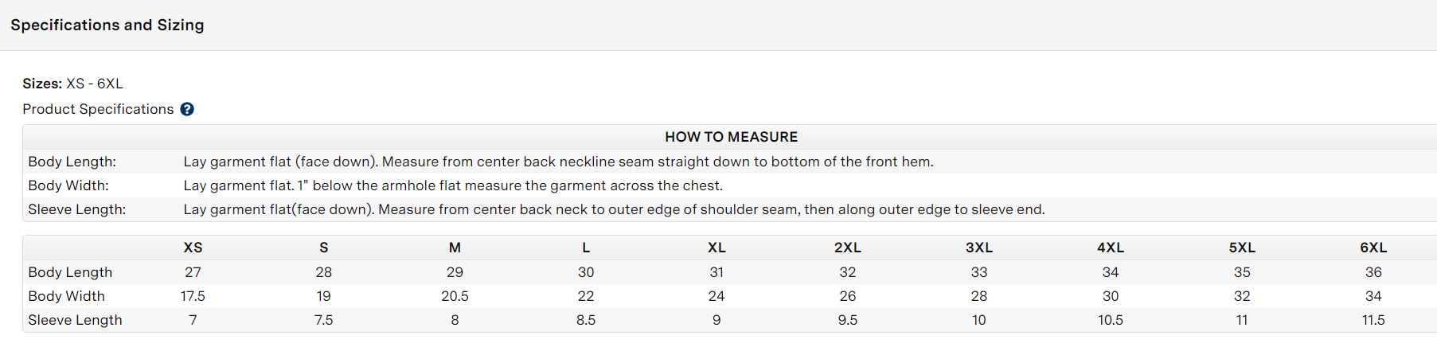Click the Specifications and Sizing section header
The image size is (1437, 355).
[107, 25]
